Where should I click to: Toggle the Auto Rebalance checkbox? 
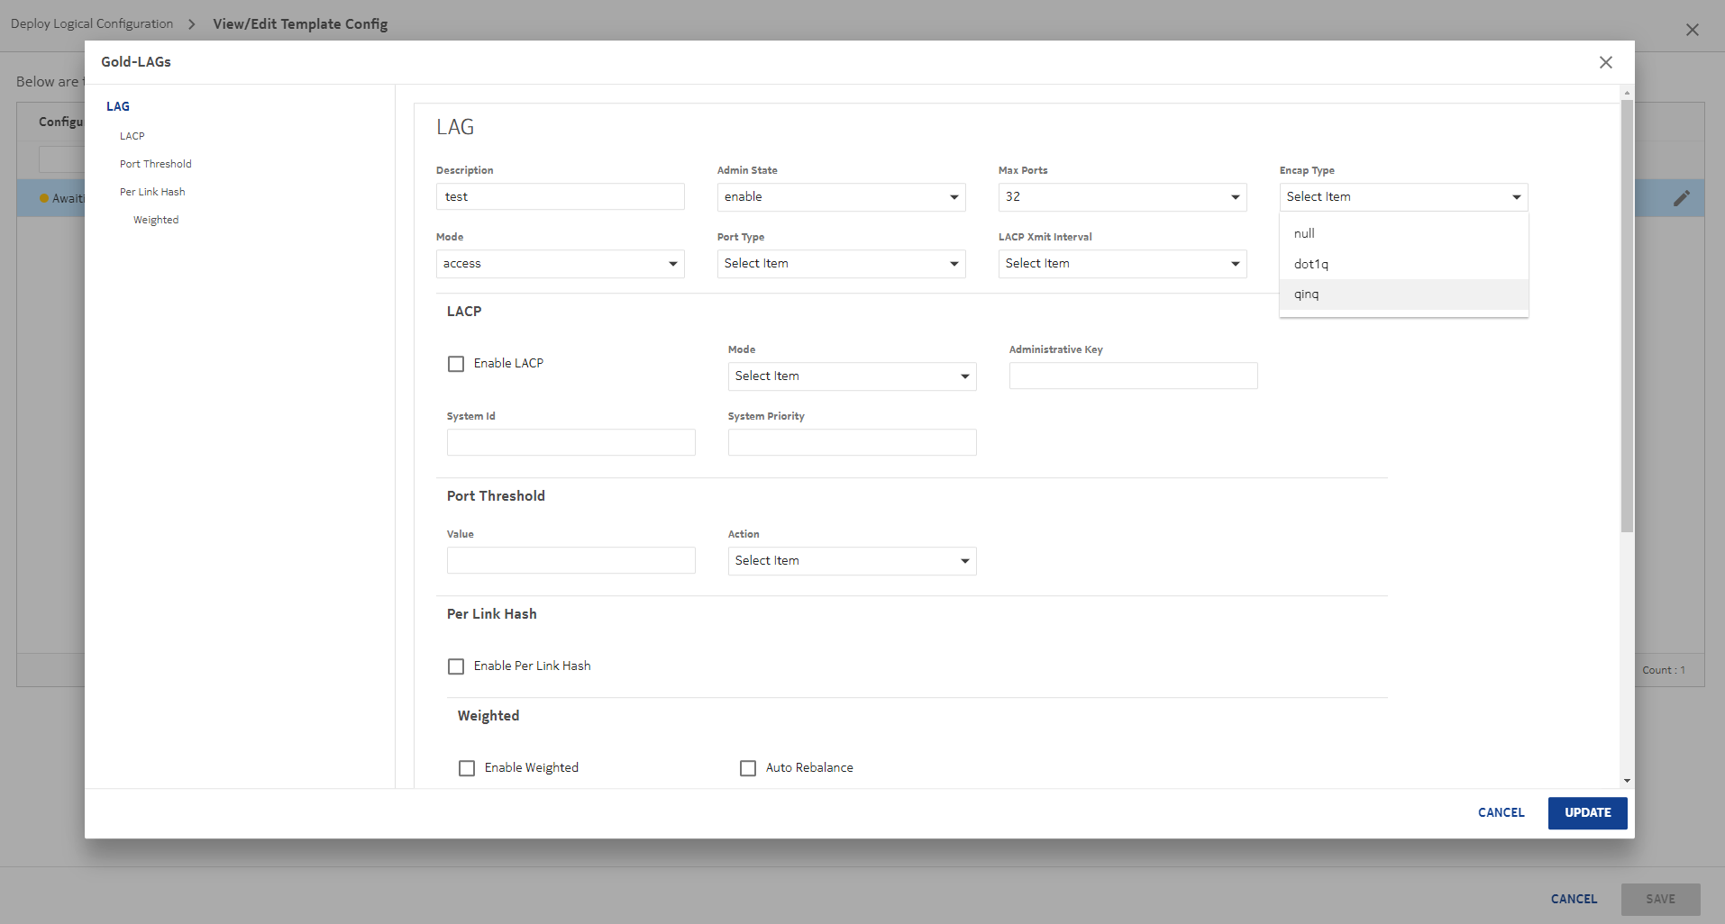748,768
